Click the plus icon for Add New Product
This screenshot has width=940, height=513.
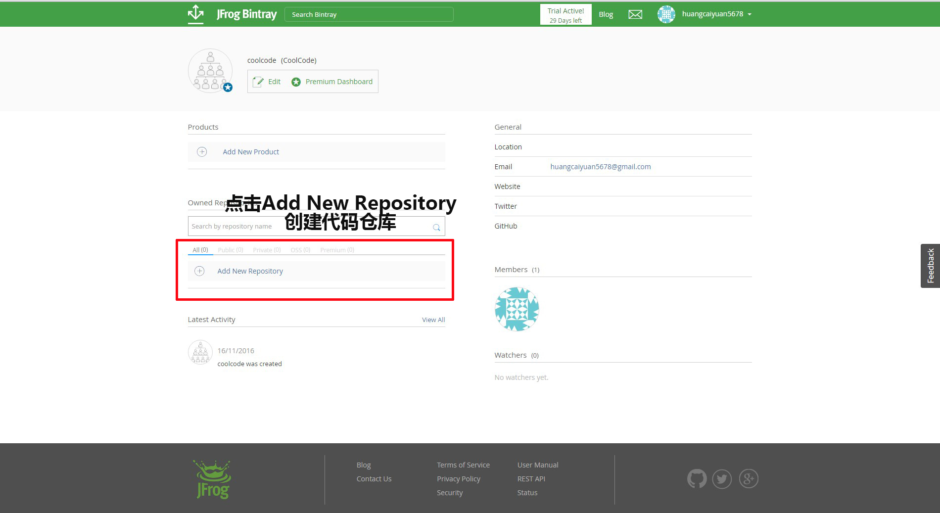click(202, 152)
